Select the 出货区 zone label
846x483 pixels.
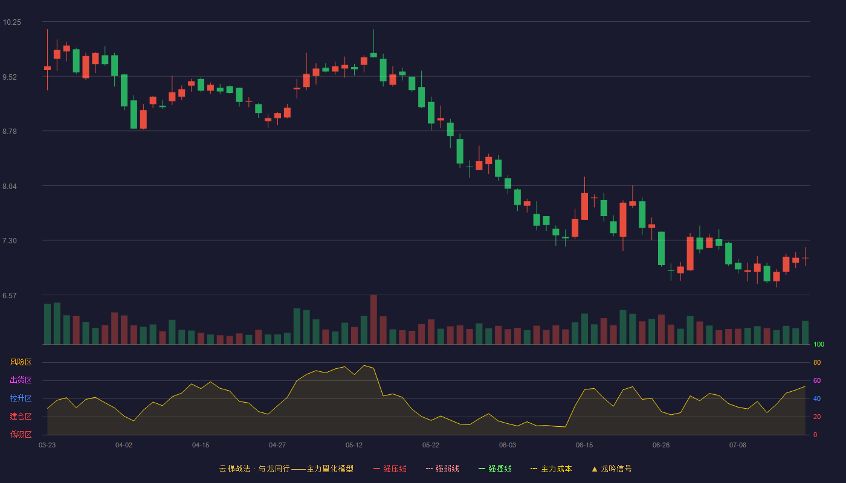tap(21, 380)
